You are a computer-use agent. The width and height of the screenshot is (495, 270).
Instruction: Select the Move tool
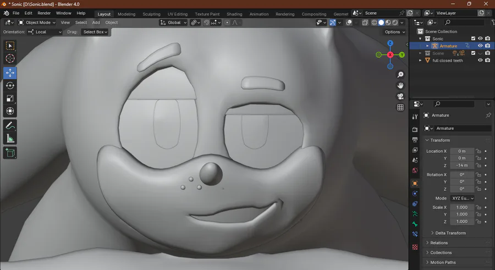[x=10, y=73]
